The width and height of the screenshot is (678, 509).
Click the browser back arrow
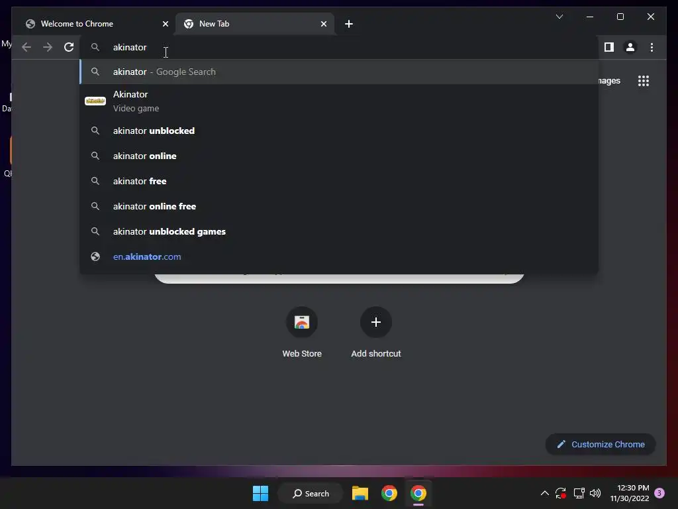26,47
